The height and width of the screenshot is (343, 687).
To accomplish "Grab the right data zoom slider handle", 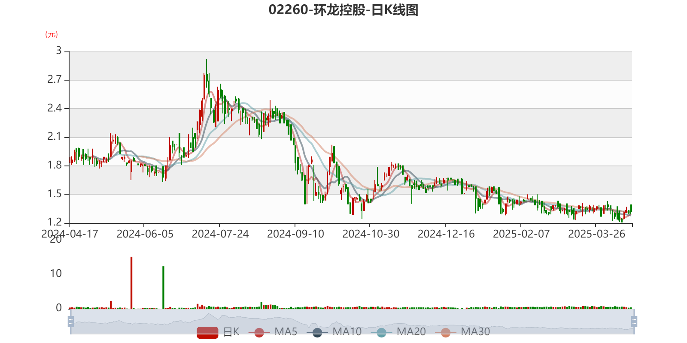I will coord(634,322).
